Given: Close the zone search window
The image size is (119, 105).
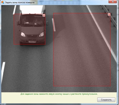Looking at the screenshot, I should (x=113, y=2).
